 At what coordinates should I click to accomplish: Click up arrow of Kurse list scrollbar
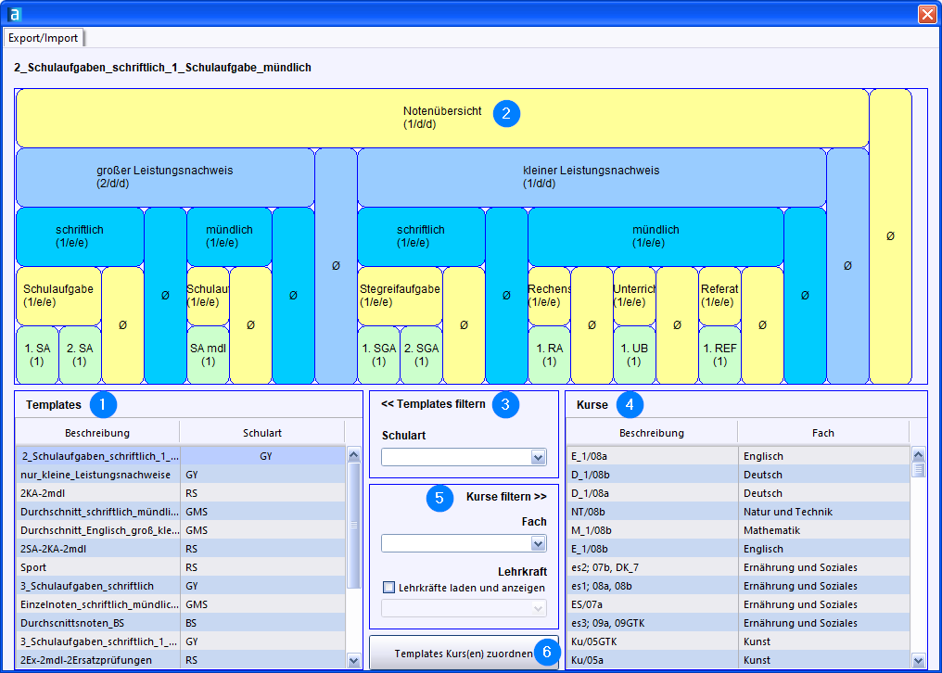coord(918,455)
